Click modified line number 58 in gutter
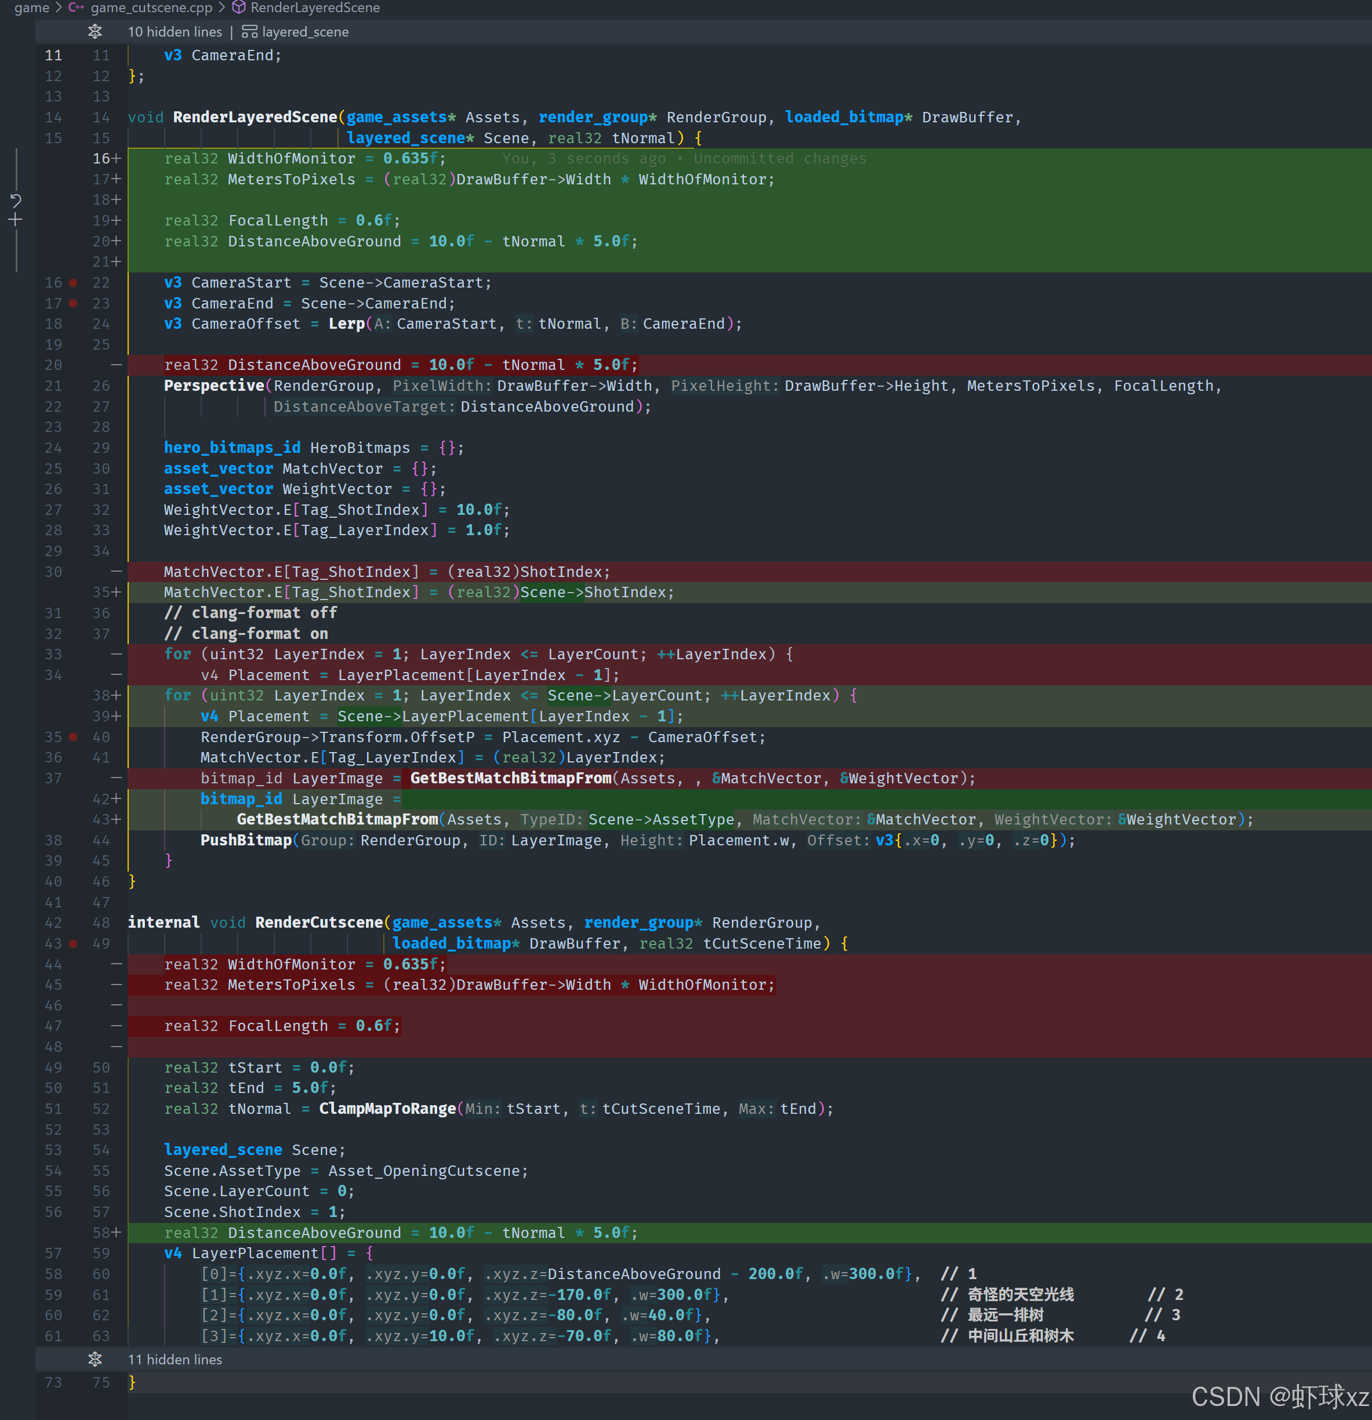Viewport: 1372px width, 1420px height. (101, 1232)
